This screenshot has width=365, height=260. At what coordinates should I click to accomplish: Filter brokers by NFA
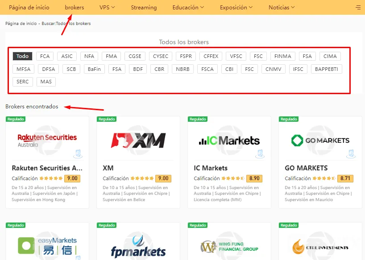coord(89,56)
